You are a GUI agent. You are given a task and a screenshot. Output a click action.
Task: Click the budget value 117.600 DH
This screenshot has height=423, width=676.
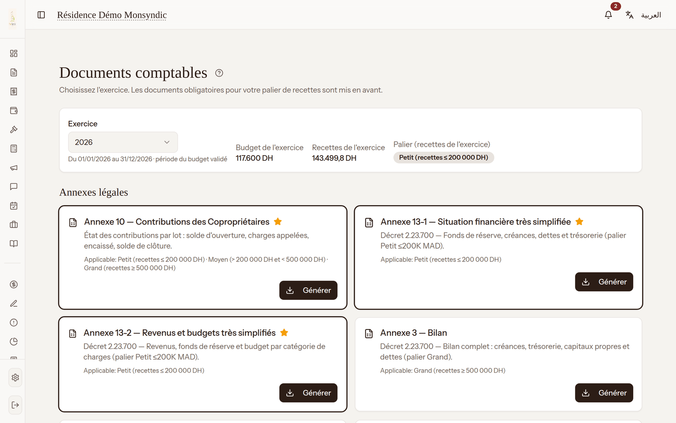tap(254, 158)
